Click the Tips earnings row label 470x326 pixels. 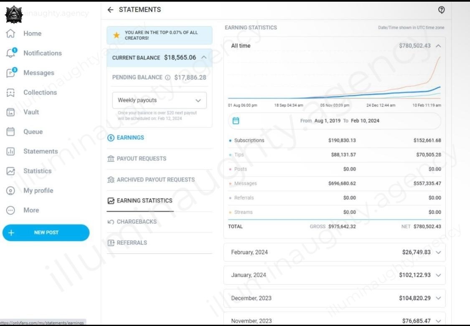[239, 155]
